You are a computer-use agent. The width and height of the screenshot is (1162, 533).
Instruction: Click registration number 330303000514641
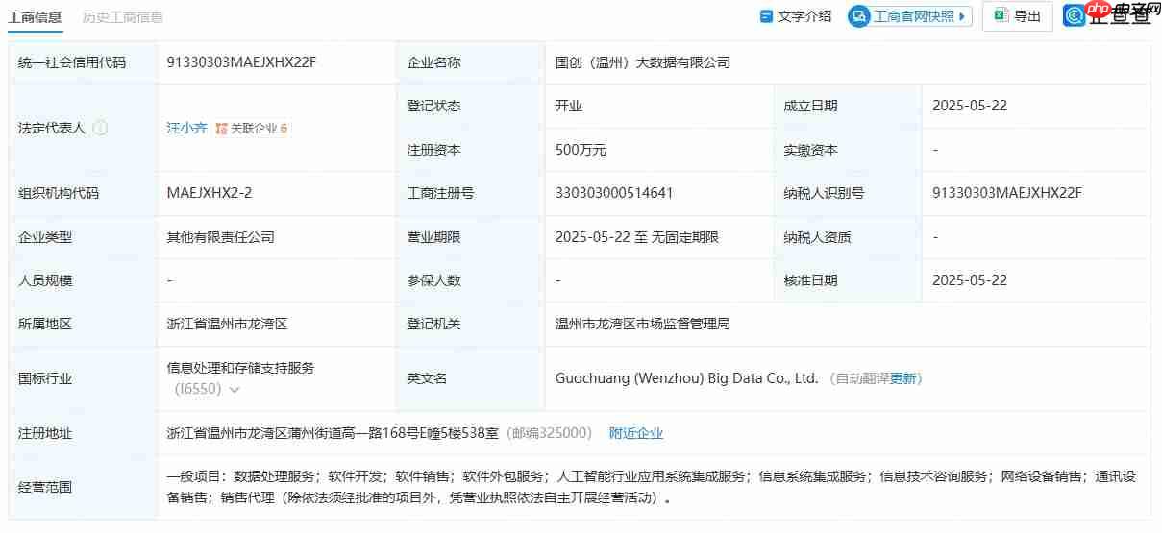614,193
